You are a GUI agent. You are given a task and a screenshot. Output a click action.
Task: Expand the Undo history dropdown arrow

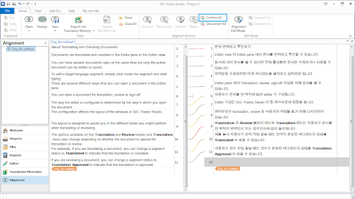[x=23, y=4]
